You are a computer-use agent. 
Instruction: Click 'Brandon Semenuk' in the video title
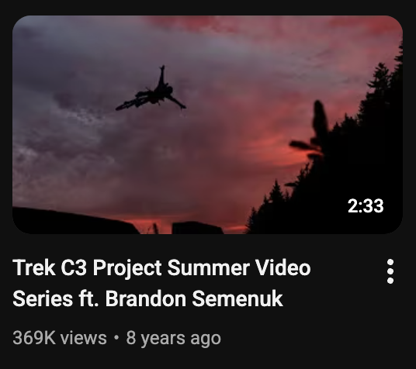pyautogui.click(x=194, y=298)
